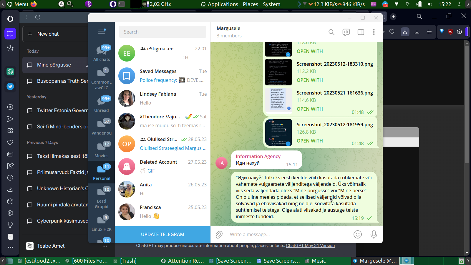
Task: Open Olulised Strateegiad group chat
Action: pyautogui.click(x=162, y=144)
